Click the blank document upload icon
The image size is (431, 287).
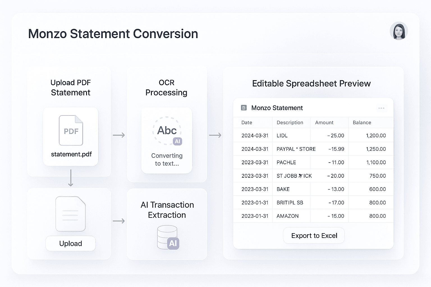pyautogui.click(x=70, y=214)
